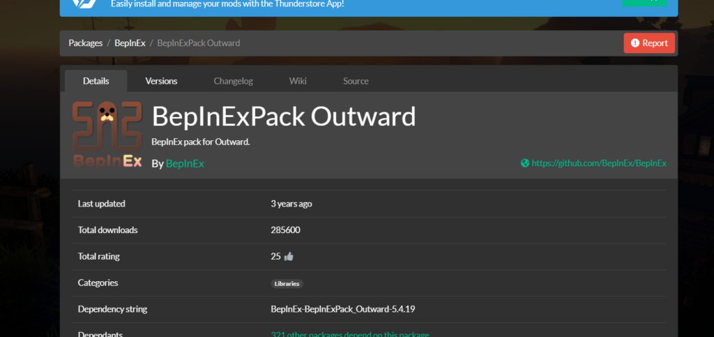Visit the github.com/BepInEx/BepInEx link
Image resolution: width=714 pixels, height=337 pixels.
[599, 163]
